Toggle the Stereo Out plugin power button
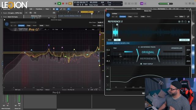The width and height of the screenshot is (196, 110). pyautogui.click(x=108, y=15)
